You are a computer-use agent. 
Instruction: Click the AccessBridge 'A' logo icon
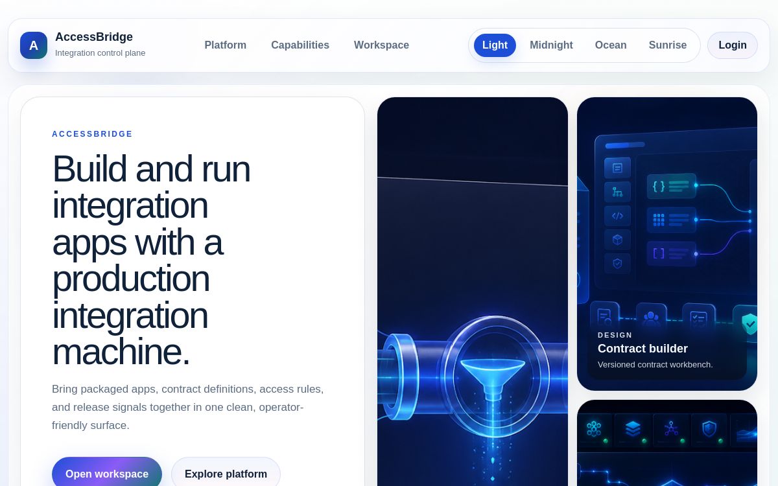[34, 45]
